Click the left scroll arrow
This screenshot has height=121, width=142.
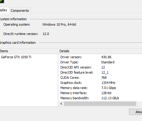(61, 103)
